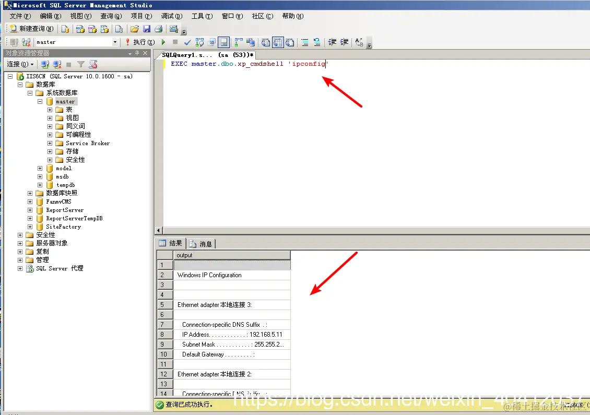590x415 pixels.
Task: Collapse the 系统数据库 folder
Action: click(30, 93)
